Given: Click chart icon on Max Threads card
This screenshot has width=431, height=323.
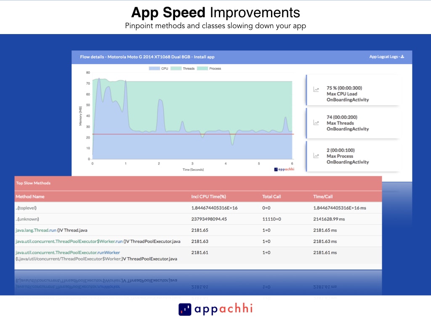Looking at the screenshot, I should [316, 123].
